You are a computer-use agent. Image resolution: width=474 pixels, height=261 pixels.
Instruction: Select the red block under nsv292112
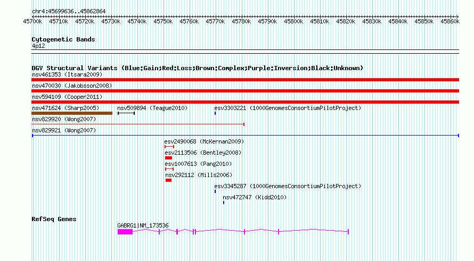(169, 180)
